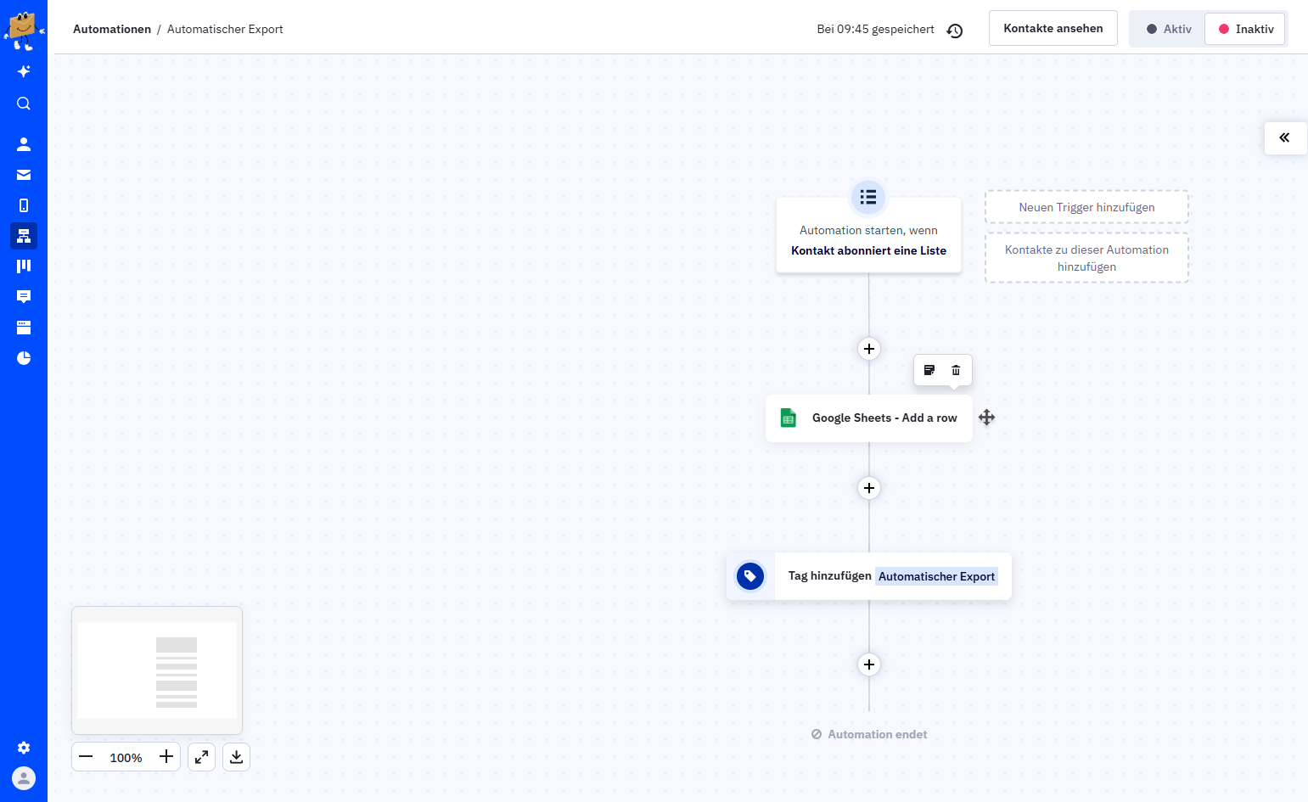Viewport: 1308px width, 802px height.
Task: Expand the collapsed right side panel
Action: click(x=1284, y=137)
